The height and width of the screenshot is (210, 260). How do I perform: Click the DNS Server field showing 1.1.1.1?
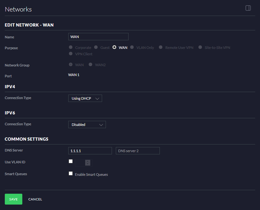[90, 150]
